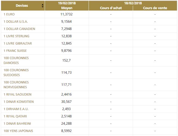Select the 1 EURO row label
This screenshot has height=136, width=178.
point(9,14)
